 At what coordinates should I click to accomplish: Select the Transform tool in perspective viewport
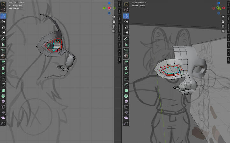pyautogui.click(x=126, y=33)
